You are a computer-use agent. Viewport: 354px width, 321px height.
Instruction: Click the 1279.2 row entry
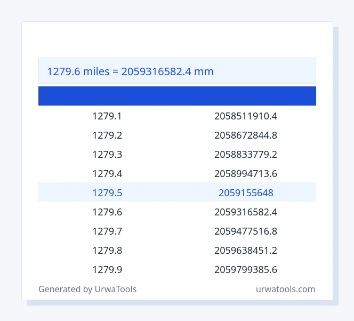click(x=107, y=135)
